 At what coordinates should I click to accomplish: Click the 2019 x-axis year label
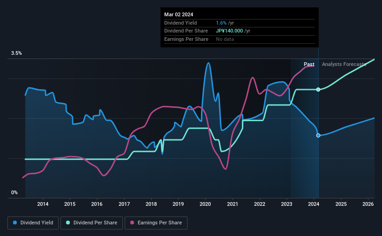[178, 204]
